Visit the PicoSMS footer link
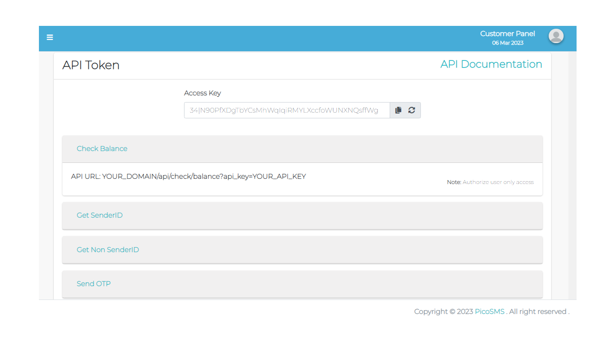The image size is (615, 345). [489, 311]
